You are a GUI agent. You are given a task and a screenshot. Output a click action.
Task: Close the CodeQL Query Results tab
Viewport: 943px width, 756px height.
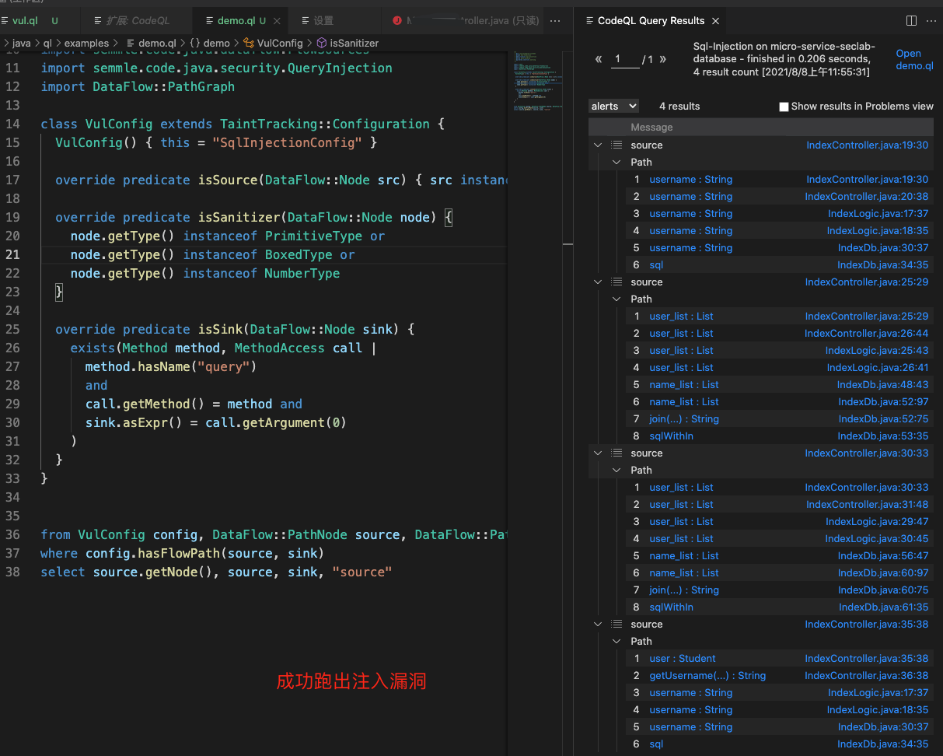pos(715,21)
